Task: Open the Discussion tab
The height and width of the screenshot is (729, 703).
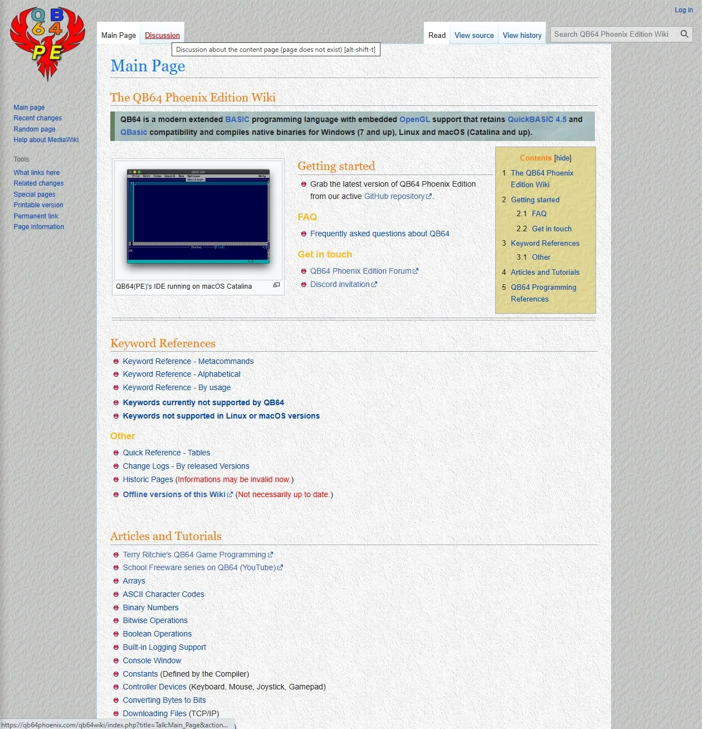Action: tap(162, 35)
